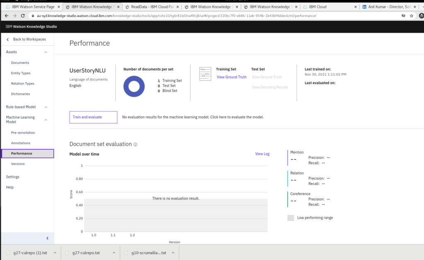Screen dimensions: 424x260
Task: Click the blue donut chart of document sets
Action: click(134, 87)
